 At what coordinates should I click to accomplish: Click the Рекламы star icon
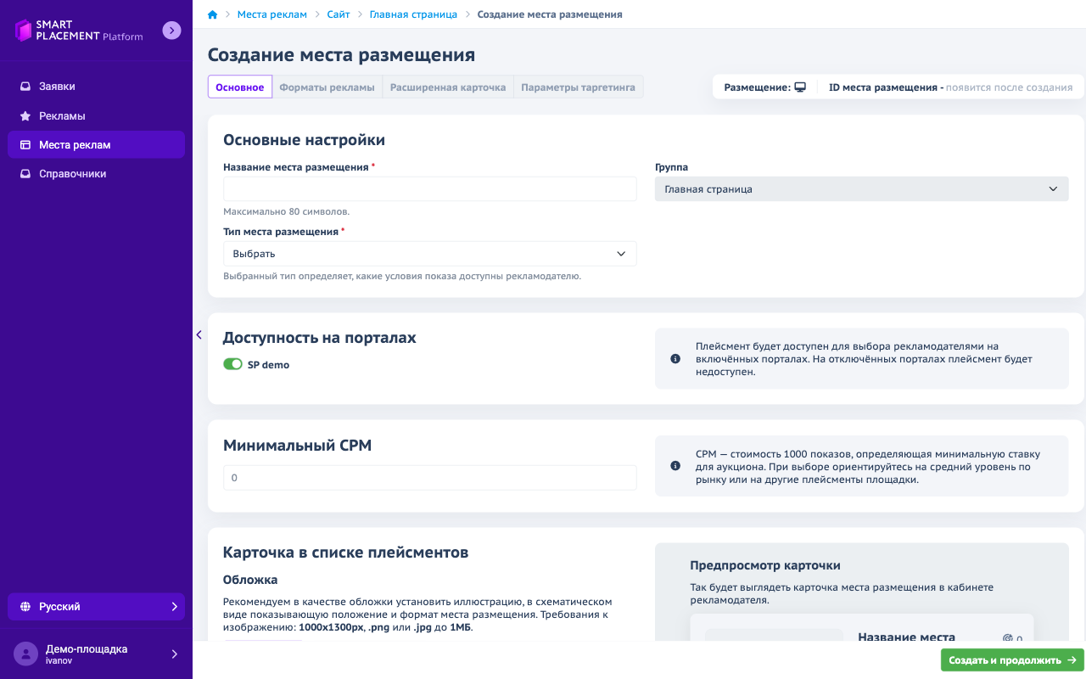(25, 115)
